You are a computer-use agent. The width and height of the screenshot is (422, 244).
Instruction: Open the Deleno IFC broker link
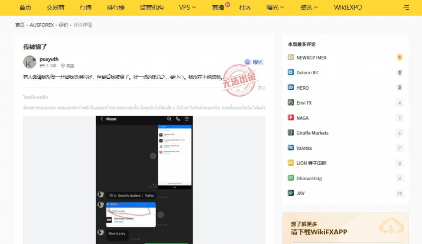click(x=308, y=73)
